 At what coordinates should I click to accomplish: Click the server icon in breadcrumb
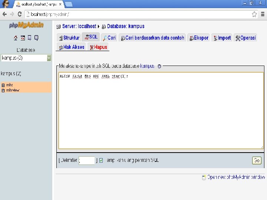tap(59, 27)
